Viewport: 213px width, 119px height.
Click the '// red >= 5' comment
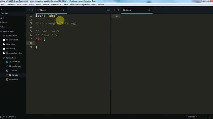(47, 31)
